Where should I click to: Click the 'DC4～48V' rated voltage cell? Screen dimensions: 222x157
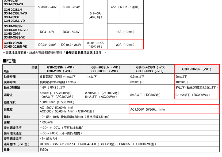[x=47, y=32]
